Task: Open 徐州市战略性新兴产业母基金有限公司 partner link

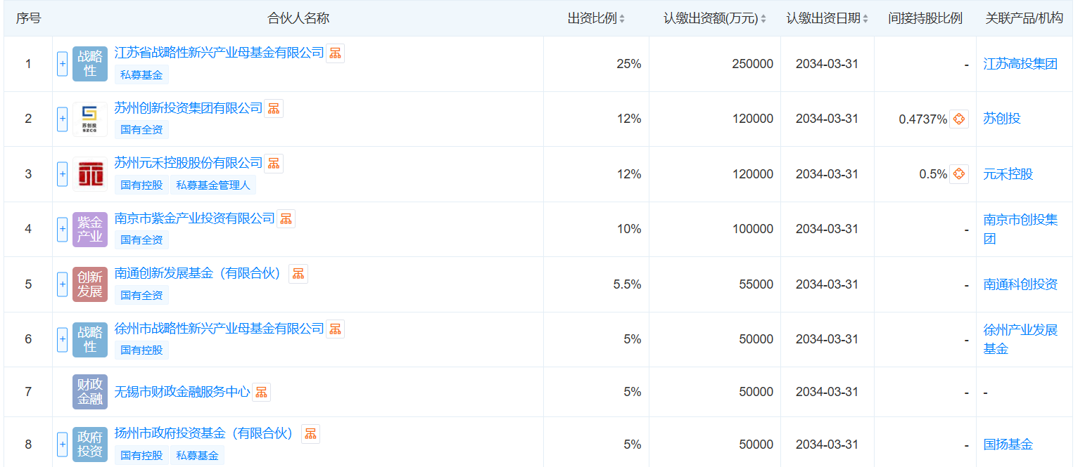Action: (219, 329)
